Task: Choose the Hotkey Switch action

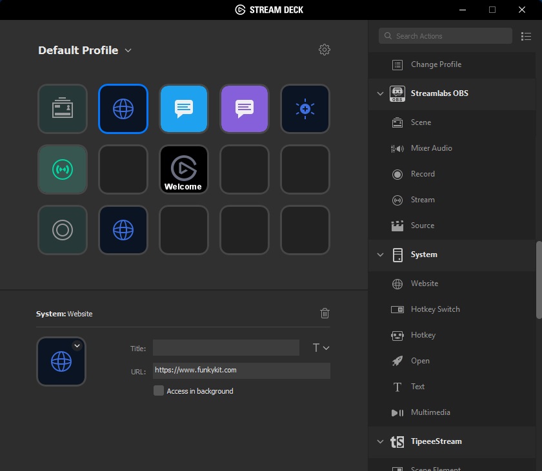Action: tap(435, 309)
